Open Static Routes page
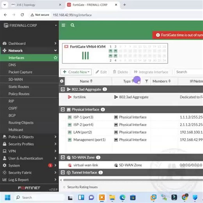Image resolution: width=203 pixels, height=203 pixels. coord(19,87)
